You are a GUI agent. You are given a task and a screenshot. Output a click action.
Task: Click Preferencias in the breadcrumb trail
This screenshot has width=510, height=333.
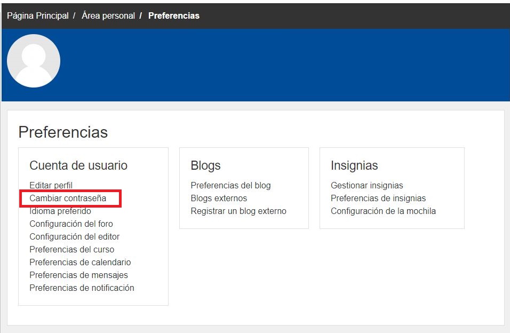tap(174, 15)
